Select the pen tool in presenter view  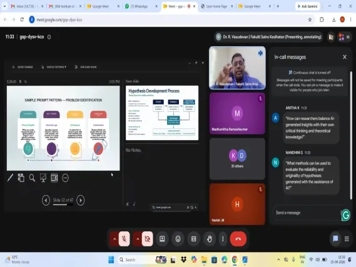(10, 178)
